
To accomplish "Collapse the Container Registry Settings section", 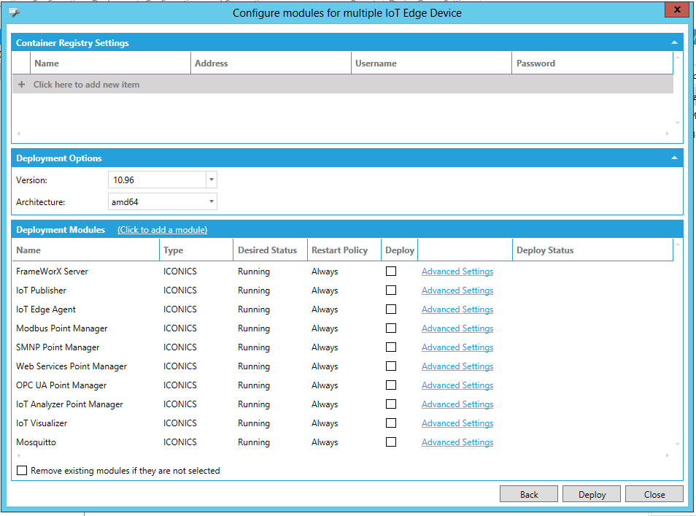I will 674,42.
